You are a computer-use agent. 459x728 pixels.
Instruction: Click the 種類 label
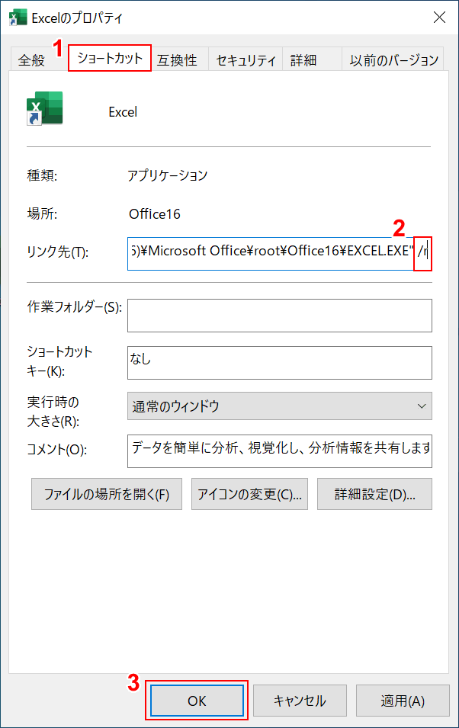tap(42, 175)
